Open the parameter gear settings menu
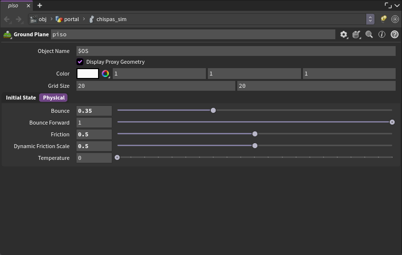Screen dimensions: 402x255 click(x=344, y=34)
